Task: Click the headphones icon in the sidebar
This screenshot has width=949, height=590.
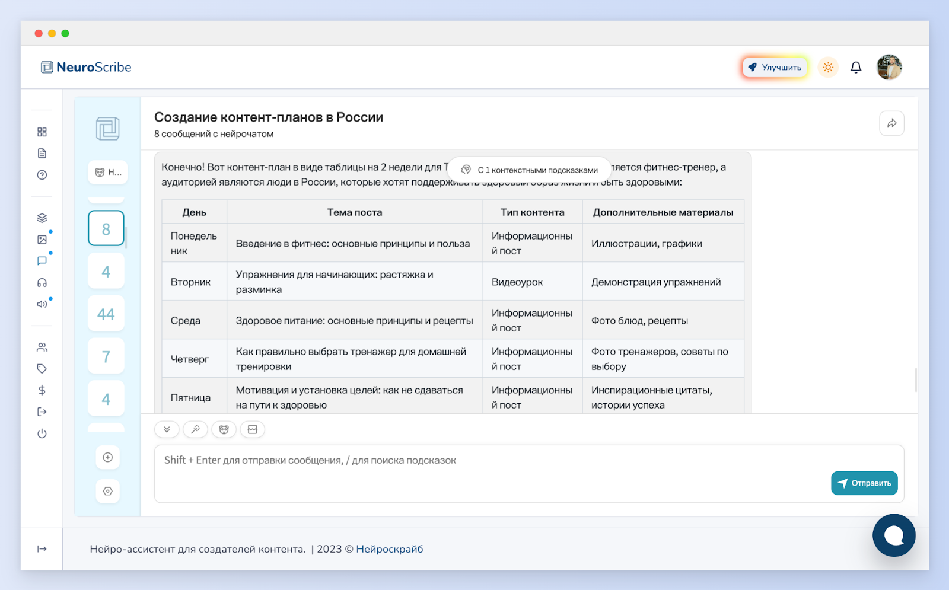Action: pyautogui.click(x=42, y=283)
